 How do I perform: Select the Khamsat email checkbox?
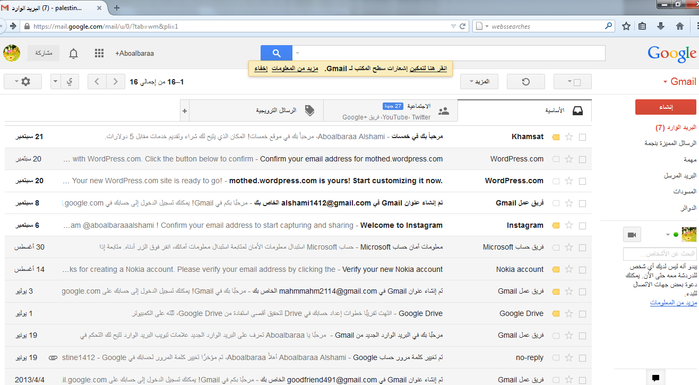coord(582,137)
